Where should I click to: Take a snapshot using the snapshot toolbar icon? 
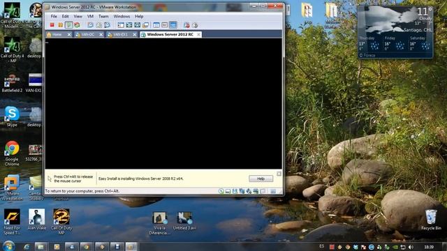click(x=90, y=25)
